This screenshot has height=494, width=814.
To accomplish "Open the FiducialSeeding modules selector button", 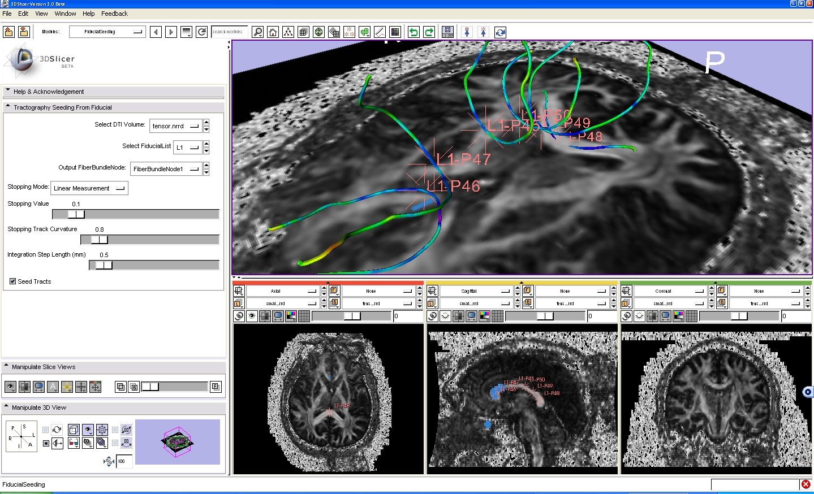I will point(107,32).
